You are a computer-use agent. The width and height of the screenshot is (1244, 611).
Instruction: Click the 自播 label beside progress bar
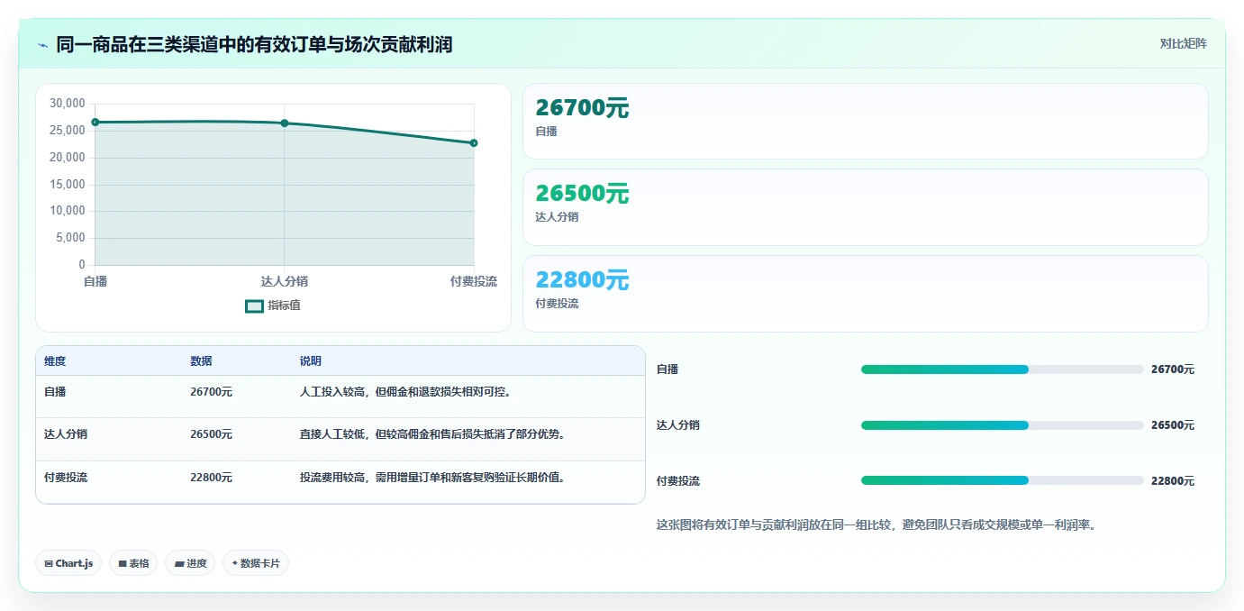click(667, 369)
